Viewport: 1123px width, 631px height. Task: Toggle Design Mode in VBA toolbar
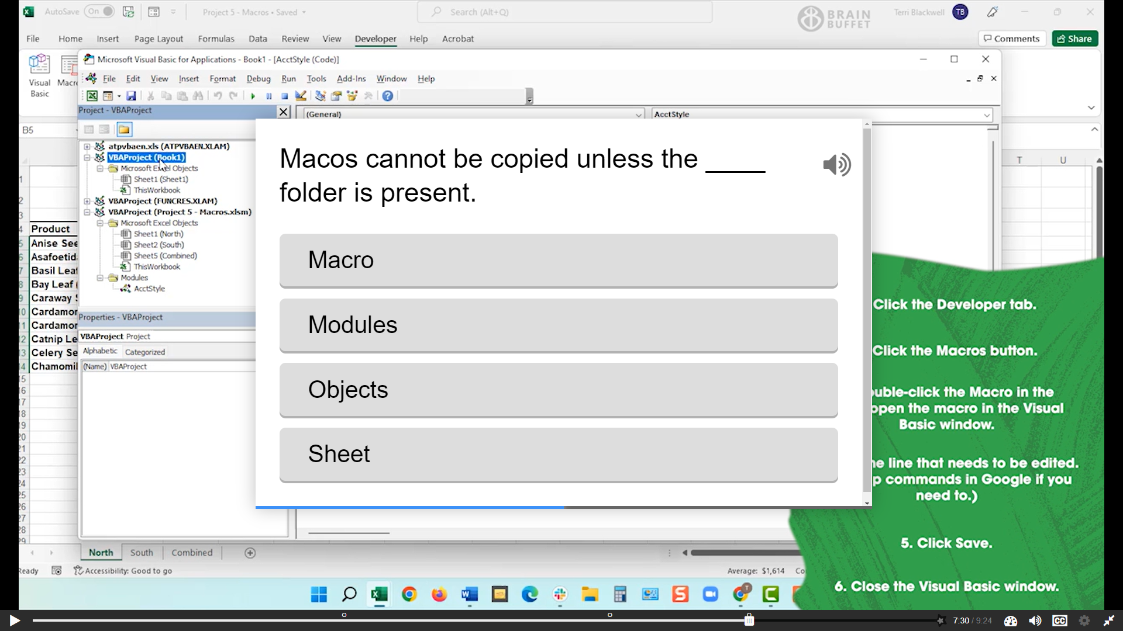coord(301,96)
